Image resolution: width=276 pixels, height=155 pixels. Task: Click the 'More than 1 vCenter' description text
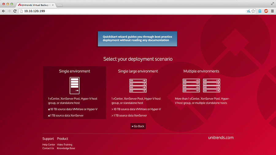[x=202, y=101]
